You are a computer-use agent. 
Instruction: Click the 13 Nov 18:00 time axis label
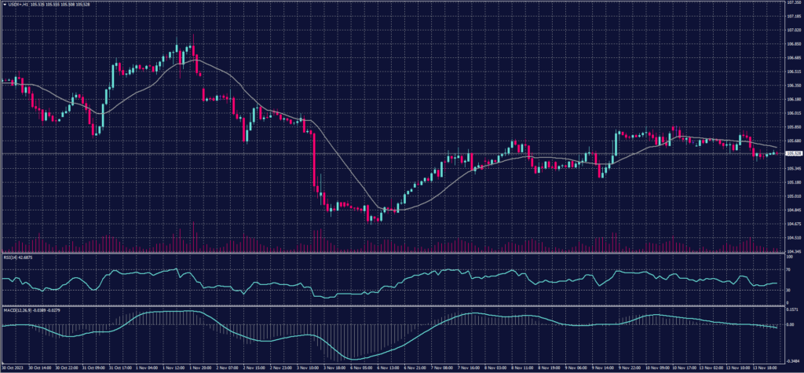point(764,367)
